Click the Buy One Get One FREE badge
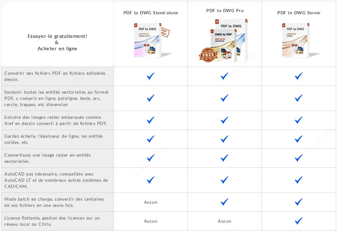337x231 pixels. point(207,55)
